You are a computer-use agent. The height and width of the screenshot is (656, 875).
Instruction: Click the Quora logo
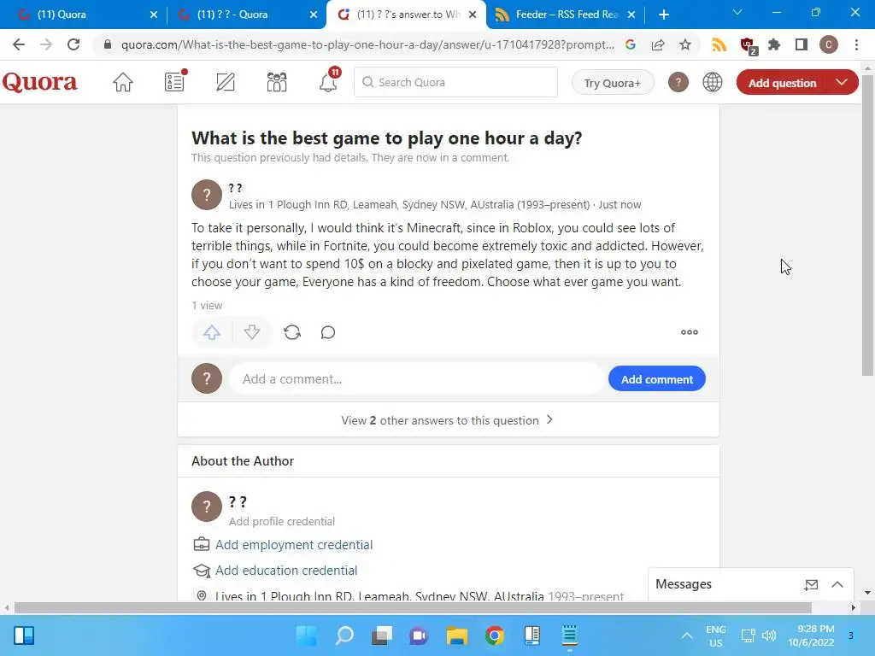tap(39, 82)
